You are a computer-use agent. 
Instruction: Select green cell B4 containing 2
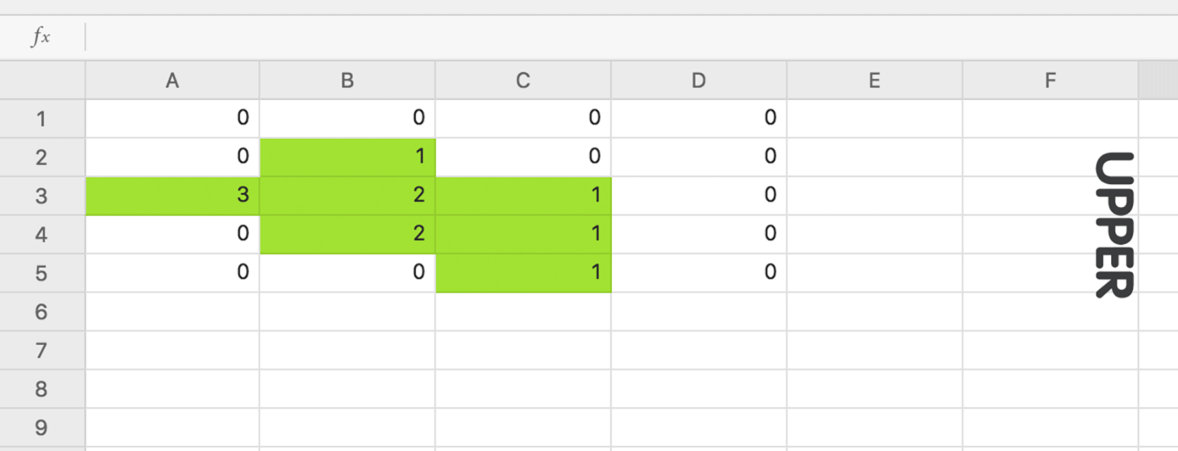point(348,234)
